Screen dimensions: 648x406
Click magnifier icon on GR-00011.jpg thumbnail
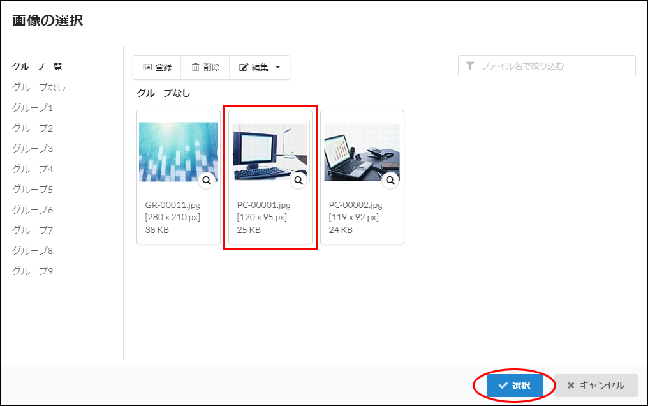(207, 181)
